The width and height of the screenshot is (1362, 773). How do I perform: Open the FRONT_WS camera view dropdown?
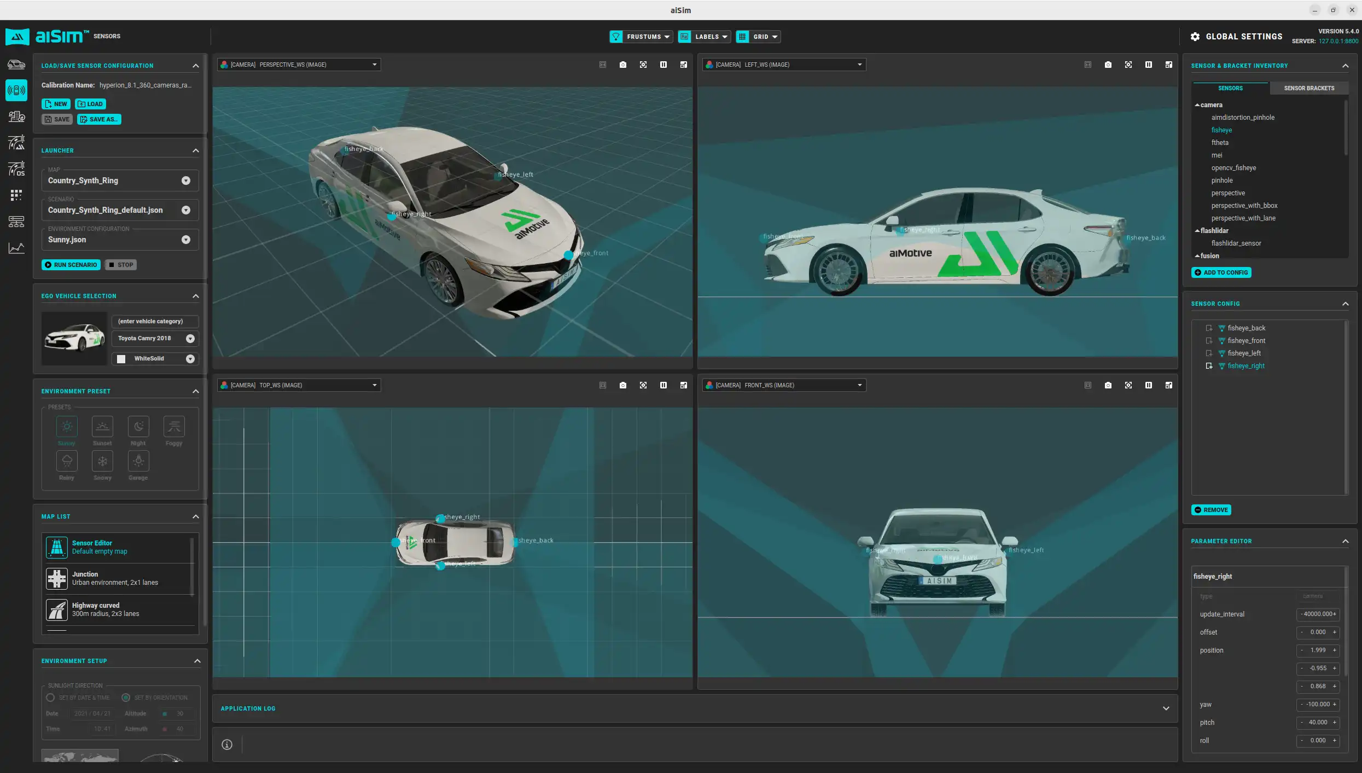tap(784, 385)
